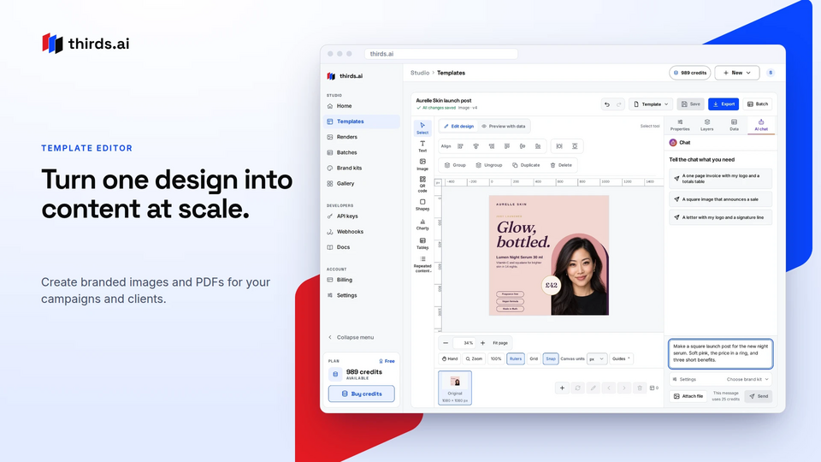
Task: Click the Export button
Action: [x=724, y=104]
